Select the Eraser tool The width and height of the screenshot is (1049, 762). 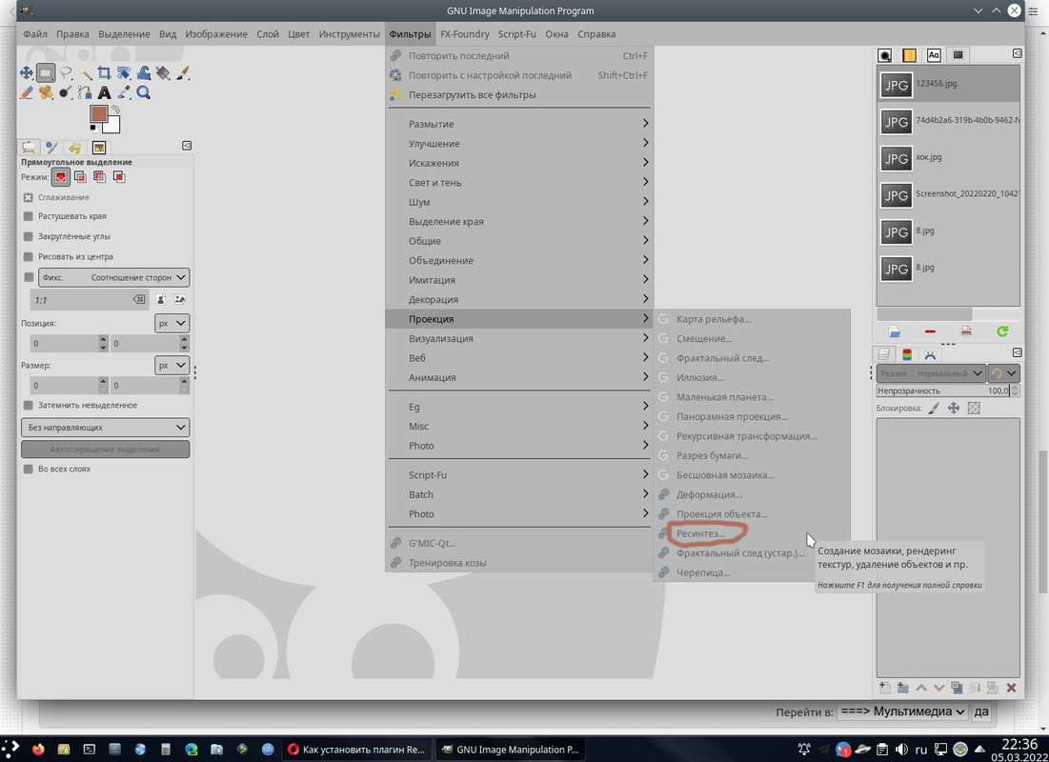pos(26,92)
